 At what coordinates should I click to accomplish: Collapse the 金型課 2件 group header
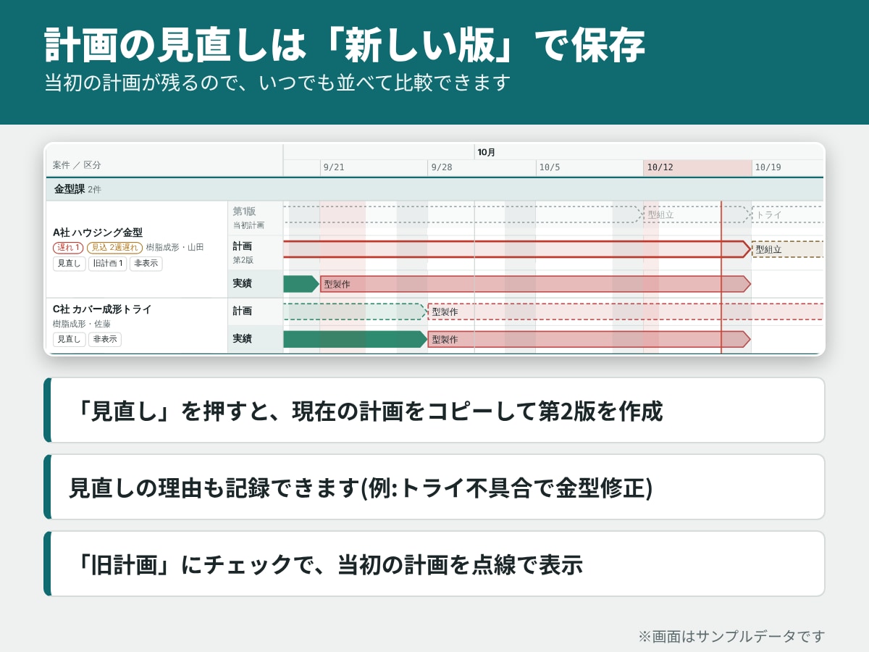(x=434, y=189)
